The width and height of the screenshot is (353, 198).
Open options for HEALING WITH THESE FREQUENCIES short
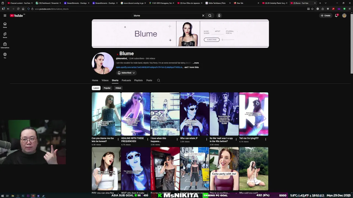tap(148, 139)
